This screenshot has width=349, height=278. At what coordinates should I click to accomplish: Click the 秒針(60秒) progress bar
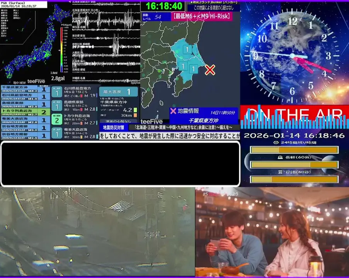294,179
